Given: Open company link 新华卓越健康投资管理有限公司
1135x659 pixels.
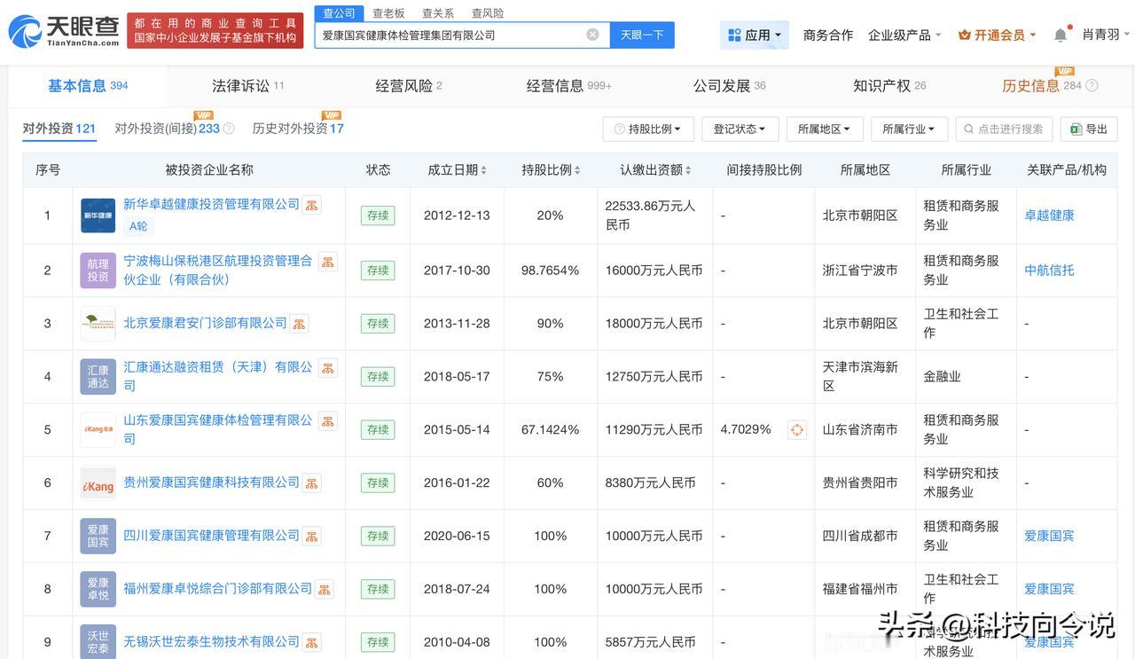Looking at the screenshot, I should [211, 205].
